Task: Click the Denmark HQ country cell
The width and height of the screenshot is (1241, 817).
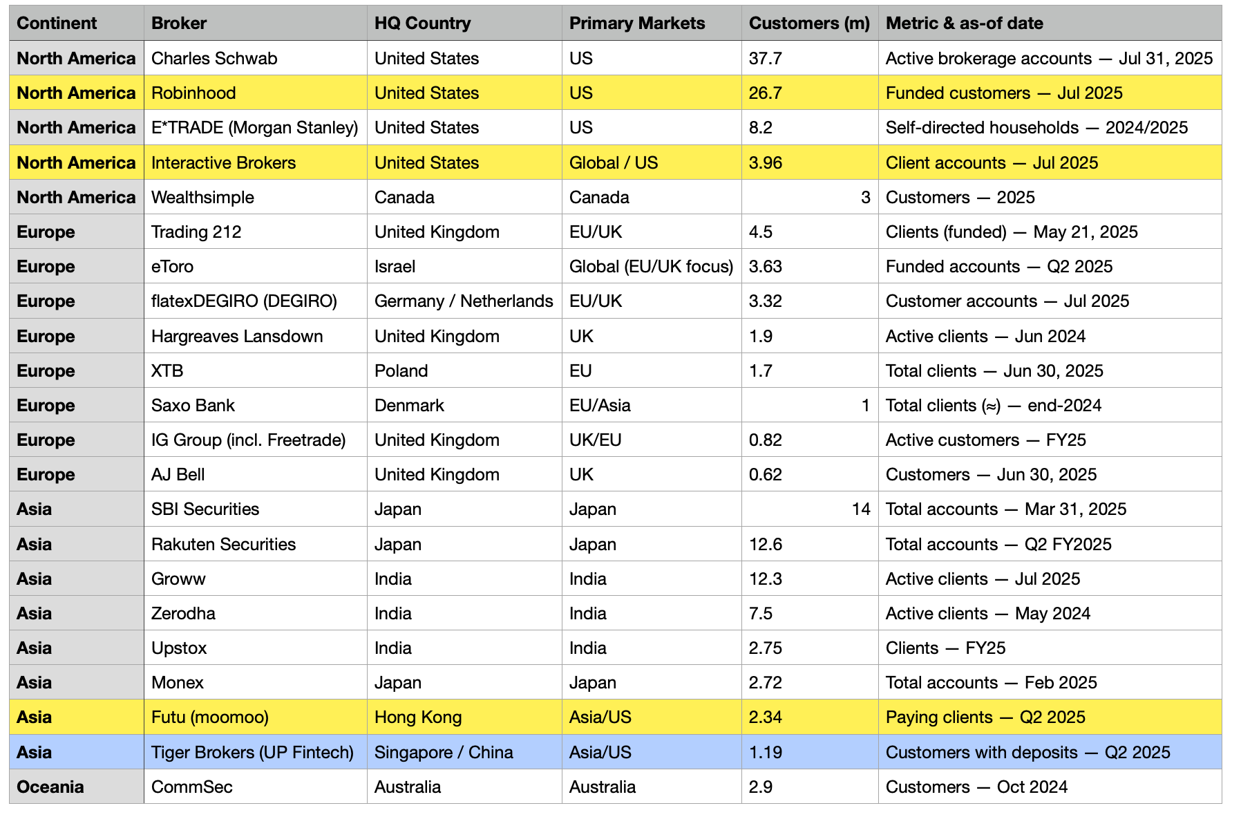Action: point(464,405)
